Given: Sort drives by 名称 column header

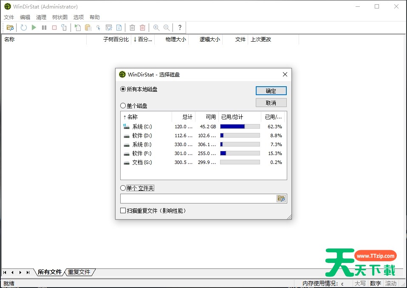Looking at the screenshot, I should (x=146, y=117).
